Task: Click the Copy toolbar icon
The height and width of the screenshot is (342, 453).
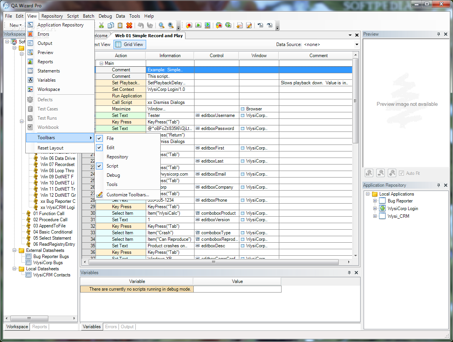Action: (110, 25)
